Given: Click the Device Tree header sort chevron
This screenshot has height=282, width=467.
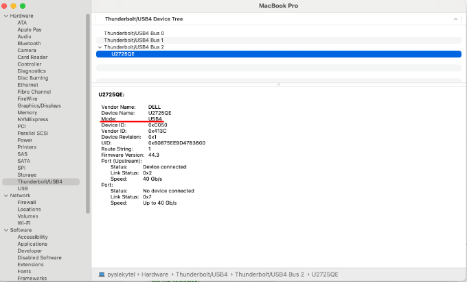Looking at the screenshot, I should tap(455, 19).
